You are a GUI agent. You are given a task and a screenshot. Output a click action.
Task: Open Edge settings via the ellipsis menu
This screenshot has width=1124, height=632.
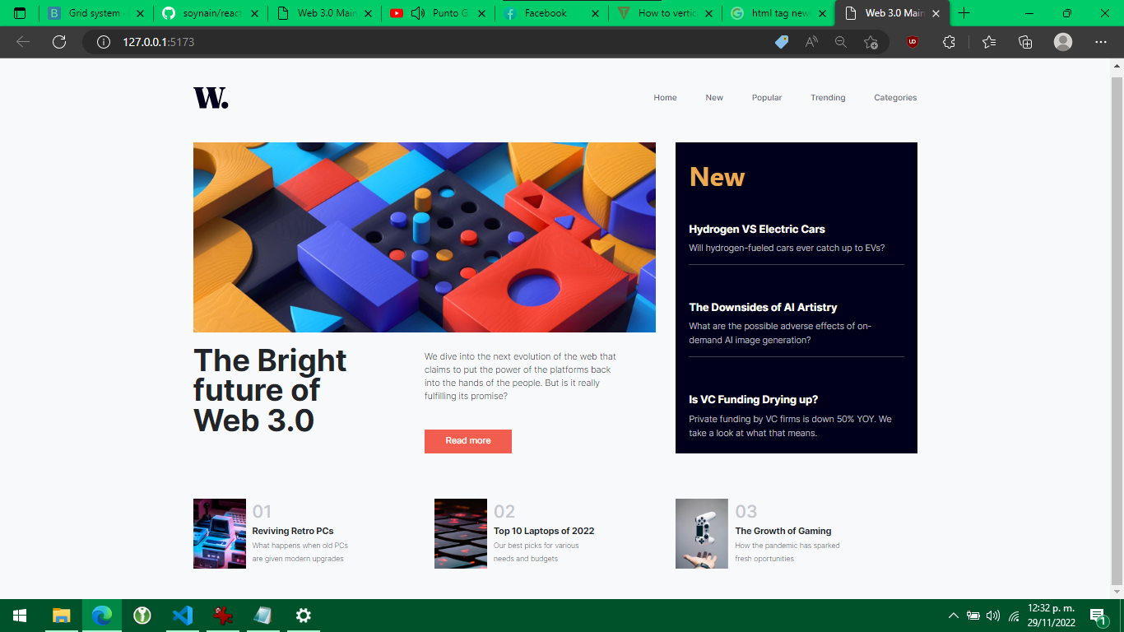point(1100,41)
